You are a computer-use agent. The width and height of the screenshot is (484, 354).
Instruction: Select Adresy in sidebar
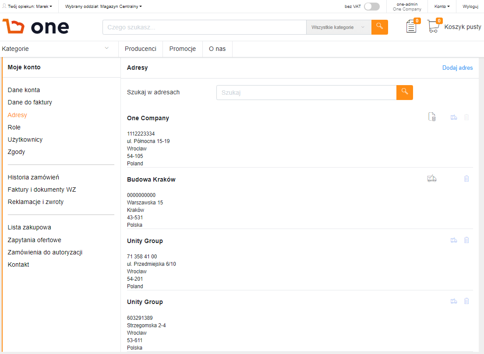coord(17,115)
